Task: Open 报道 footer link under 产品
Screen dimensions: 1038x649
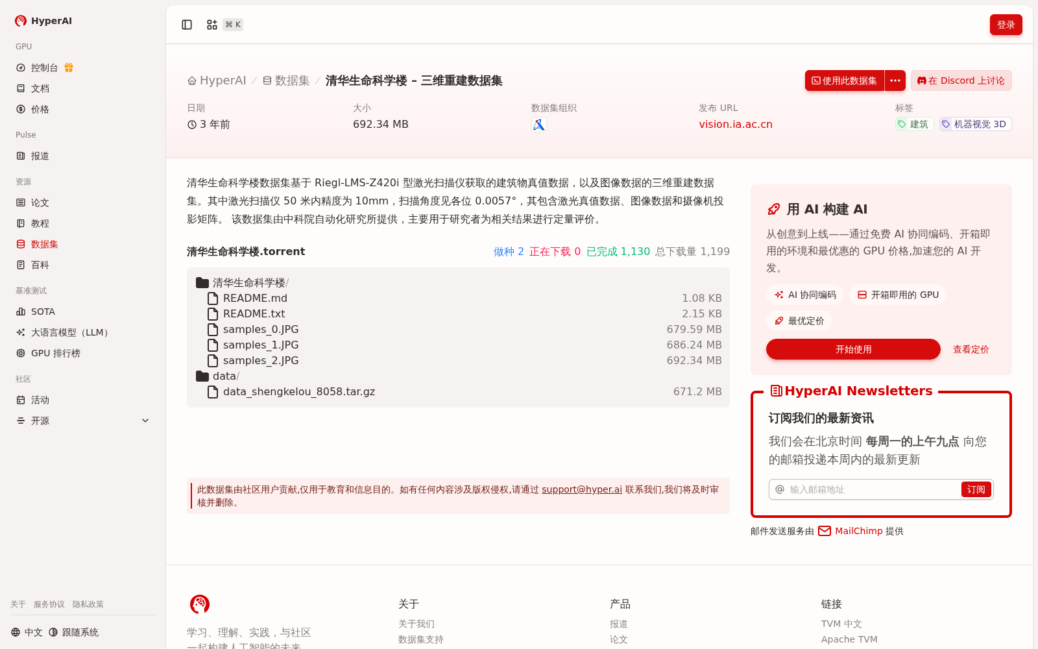Action: (619, 624)
